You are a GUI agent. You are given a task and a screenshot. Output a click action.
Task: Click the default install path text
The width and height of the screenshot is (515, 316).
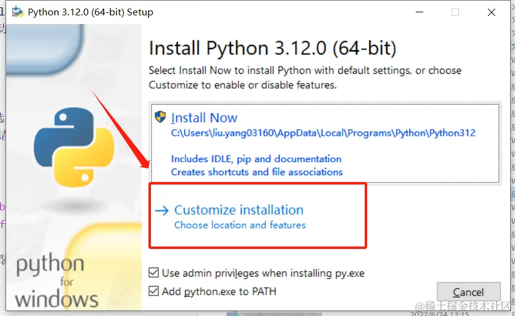pos(323,133)
